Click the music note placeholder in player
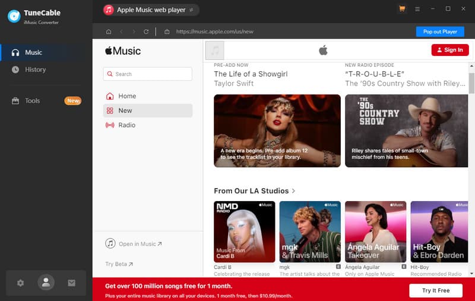The width and height of the screenshot is (475, 301). tap(215, 51)
